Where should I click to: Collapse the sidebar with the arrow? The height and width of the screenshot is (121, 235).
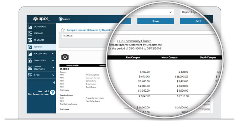click(54, 83)
